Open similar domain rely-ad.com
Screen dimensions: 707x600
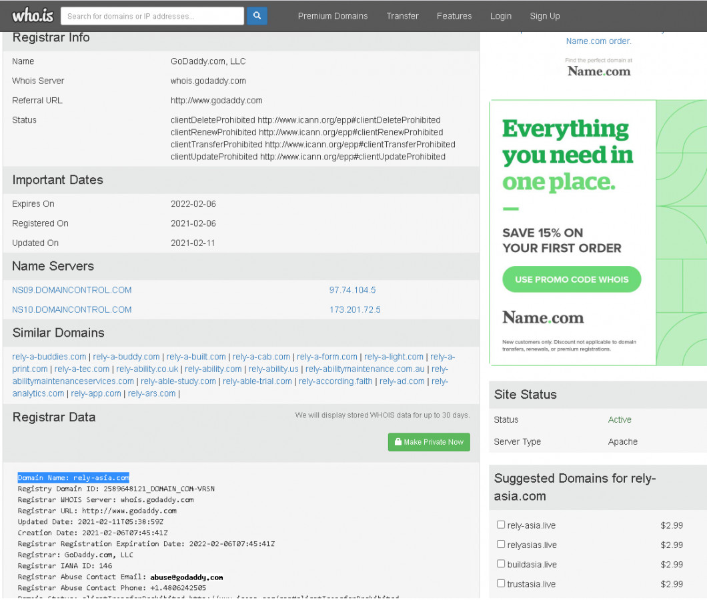point(402,381)
